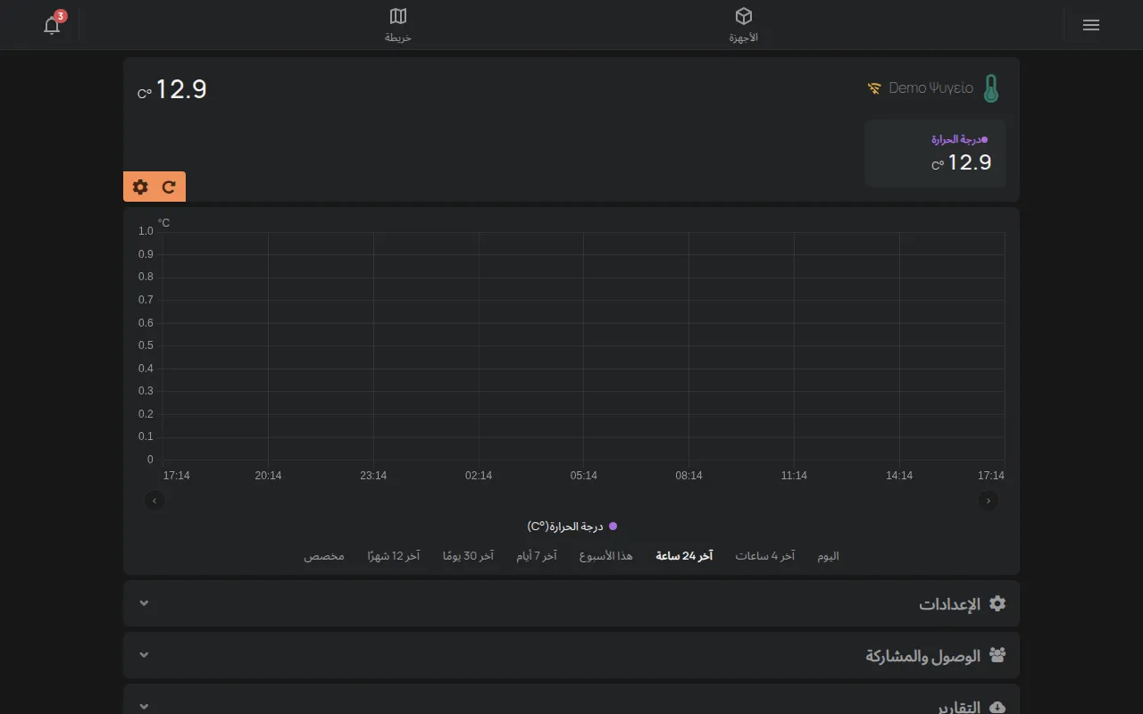Select the آخر 4 ساعات time range

pos(764,556)
